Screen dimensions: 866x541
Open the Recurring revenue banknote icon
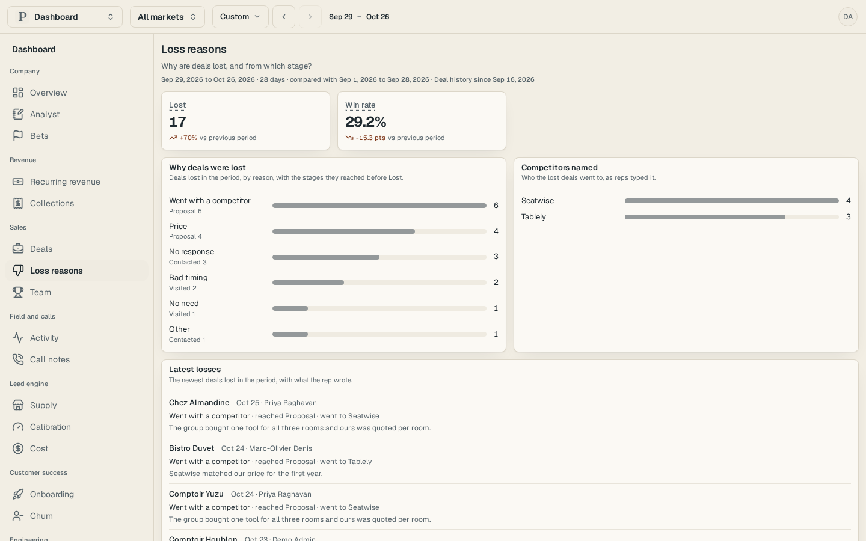click(18, 182)
